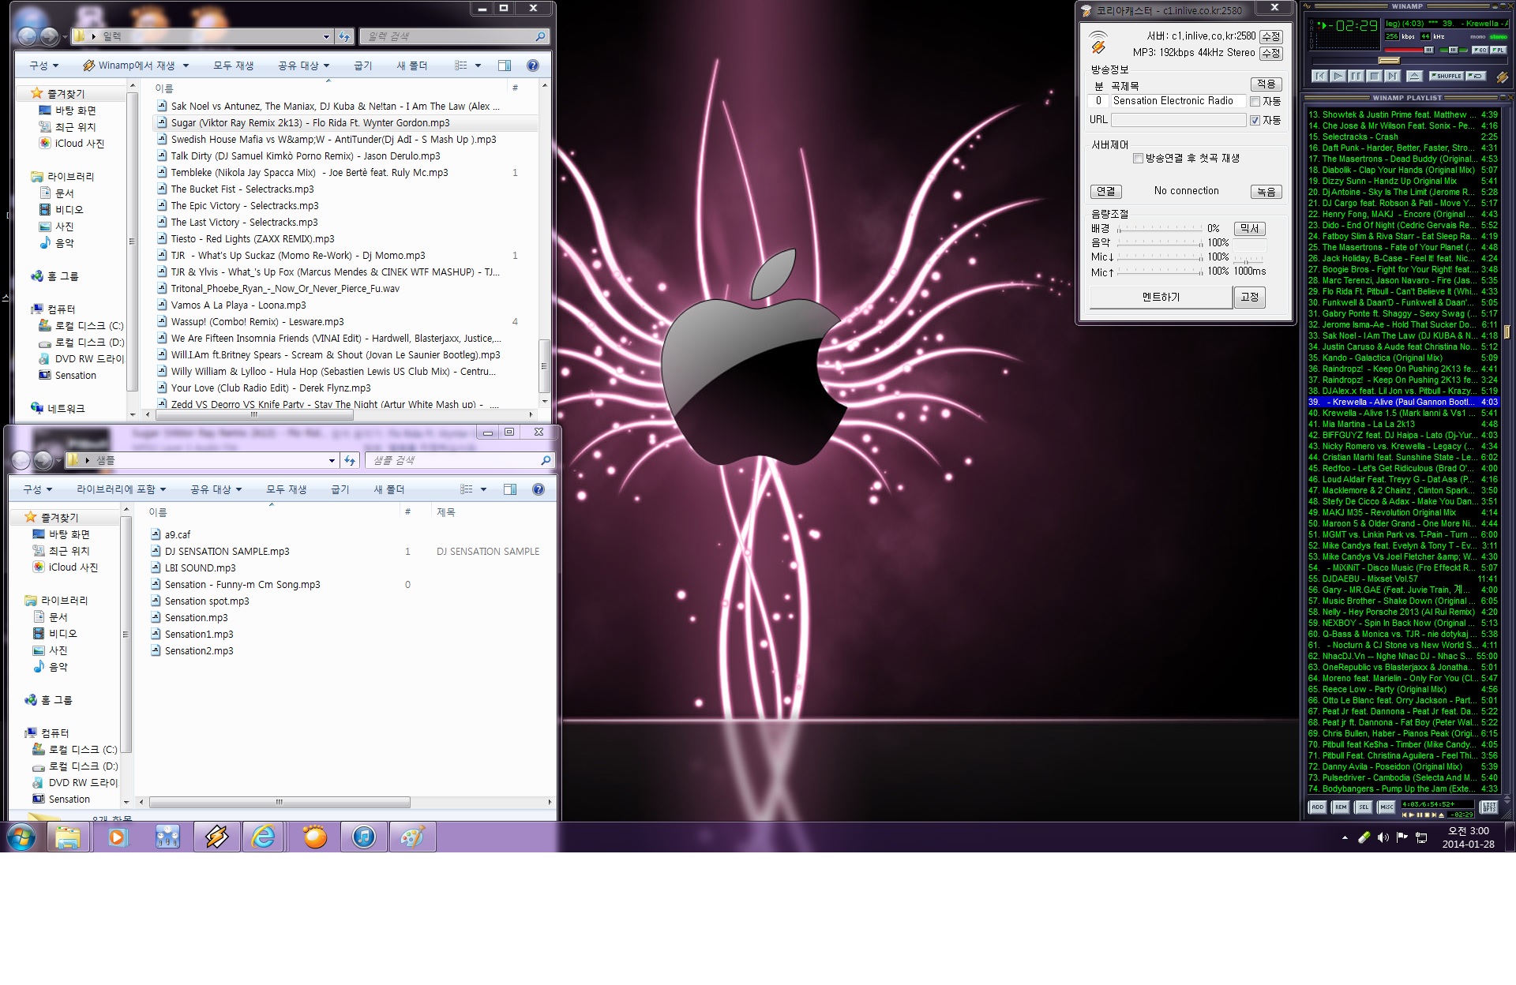
Task: Click Winamp lightning bolt logo icon
Action: pos(1503,77)
